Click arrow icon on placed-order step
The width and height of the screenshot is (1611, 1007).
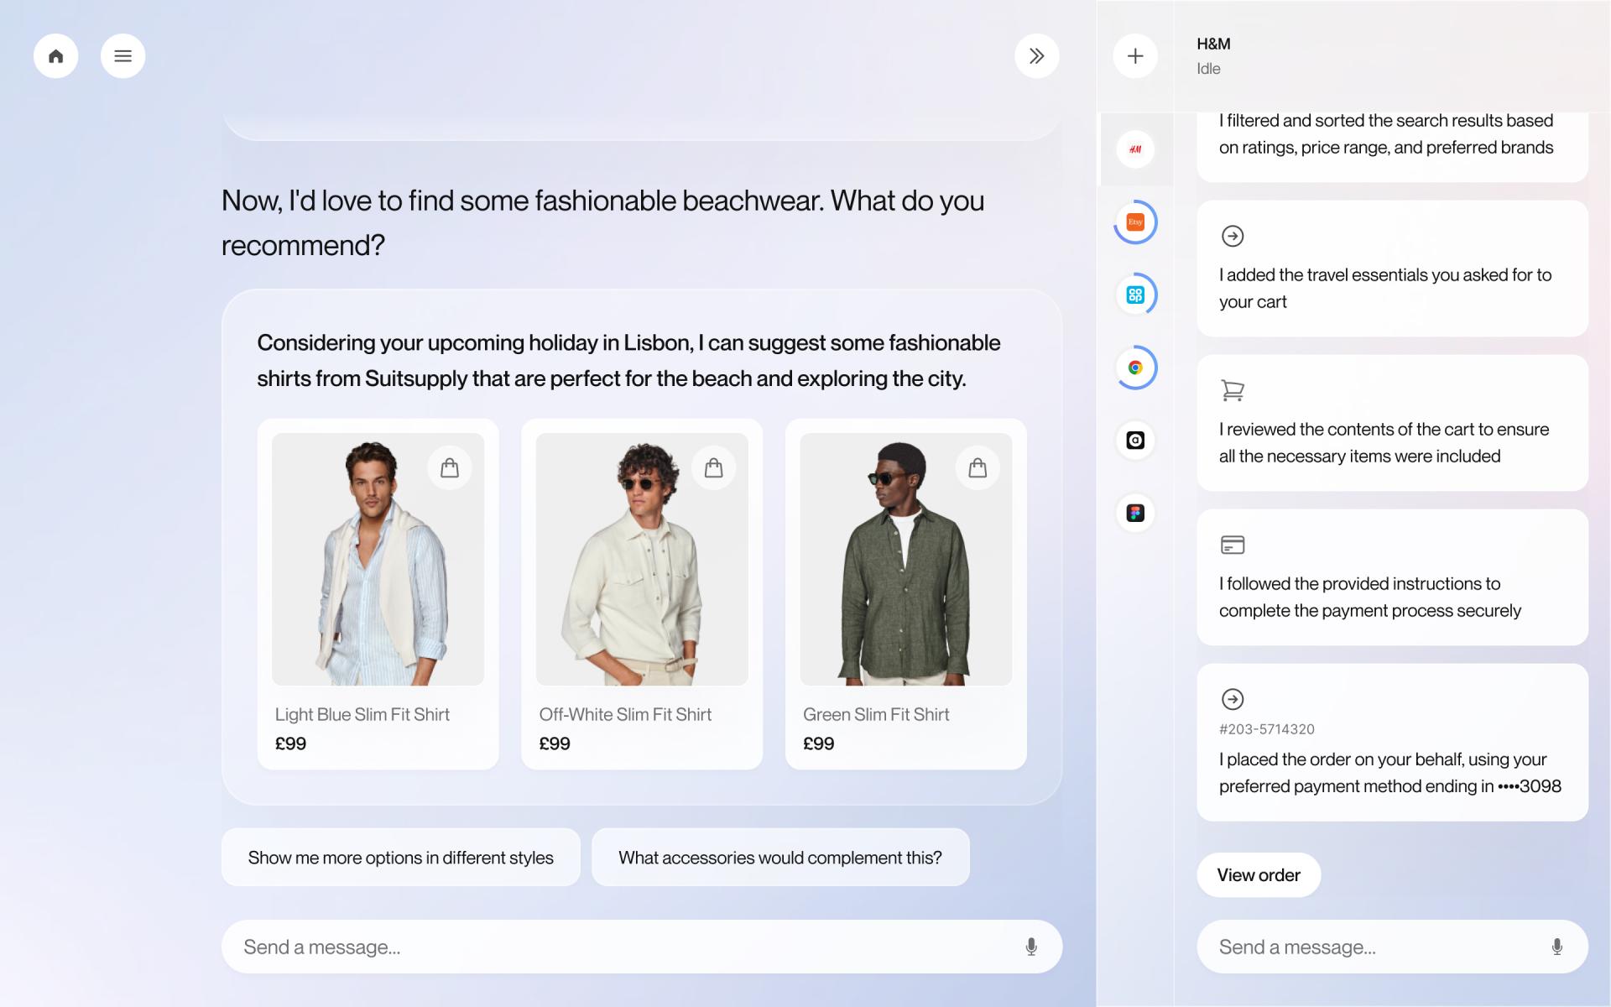pos(1233,699)
